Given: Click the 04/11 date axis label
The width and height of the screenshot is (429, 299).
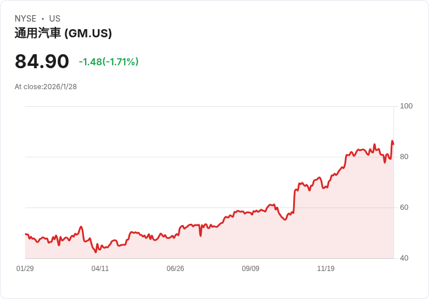Looking at the screenshot, I should tap(100, 269).
